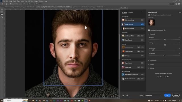Enable the Style Transfer toggle

click(142, 40)
